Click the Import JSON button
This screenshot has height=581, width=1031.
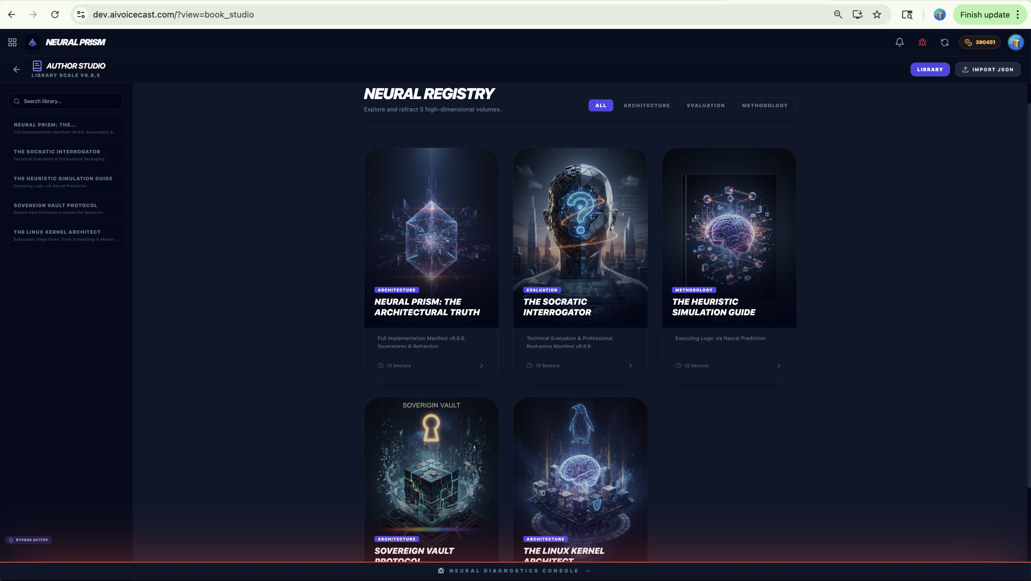point(988,69)
